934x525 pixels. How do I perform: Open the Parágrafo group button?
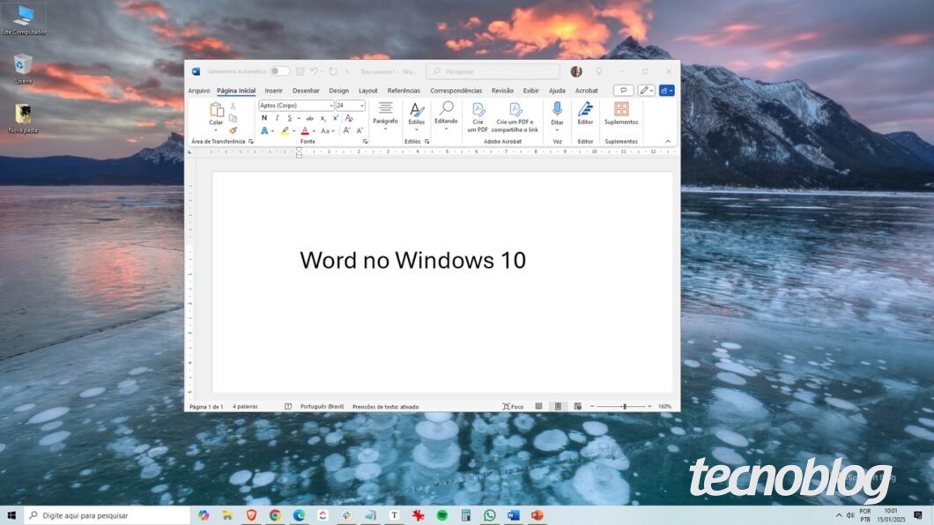(x=385, y=115)
